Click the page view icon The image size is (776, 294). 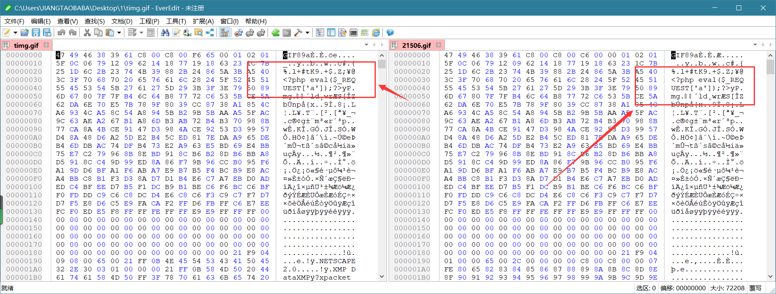(151, 33)
